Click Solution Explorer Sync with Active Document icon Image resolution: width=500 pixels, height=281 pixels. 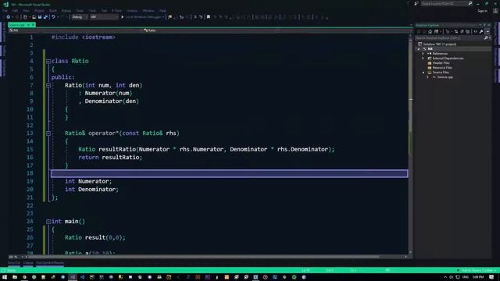[456, 31]
